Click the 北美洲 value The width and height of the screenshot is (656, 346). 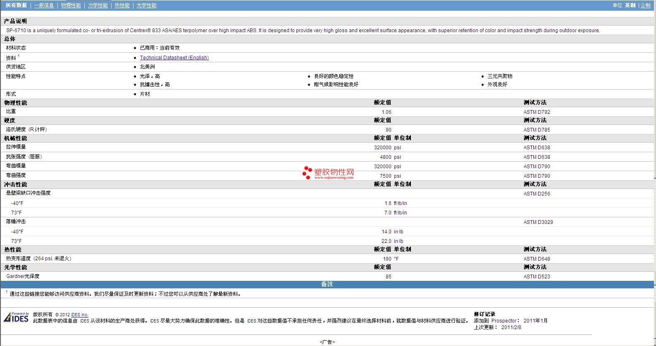coord(148,67)
